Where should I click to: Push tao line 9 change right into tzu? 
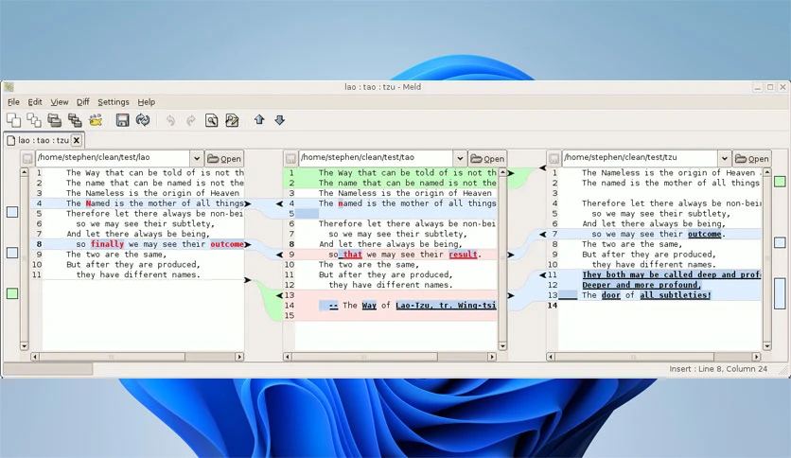[511, 255]
